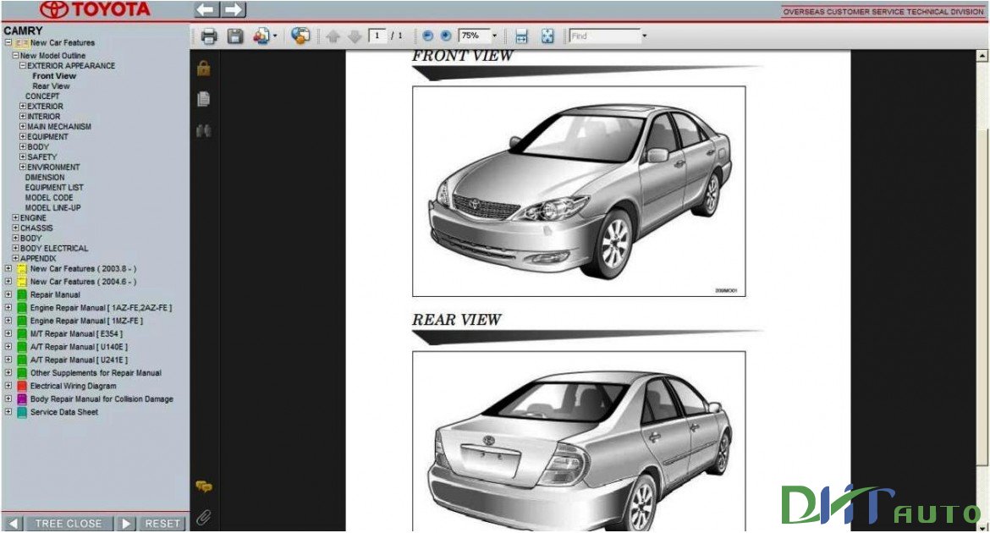This screenshot has height=533, width=990.
Task: Click the fit full page icon
Action: (x=547, y=36)
